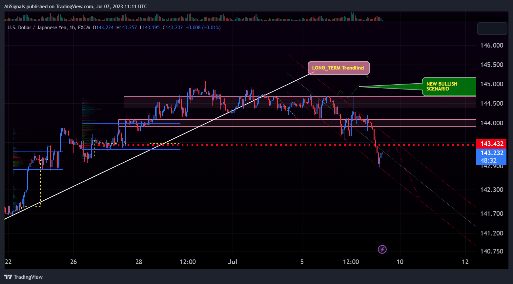Click the 142.300 price axis label

point(492,190)
